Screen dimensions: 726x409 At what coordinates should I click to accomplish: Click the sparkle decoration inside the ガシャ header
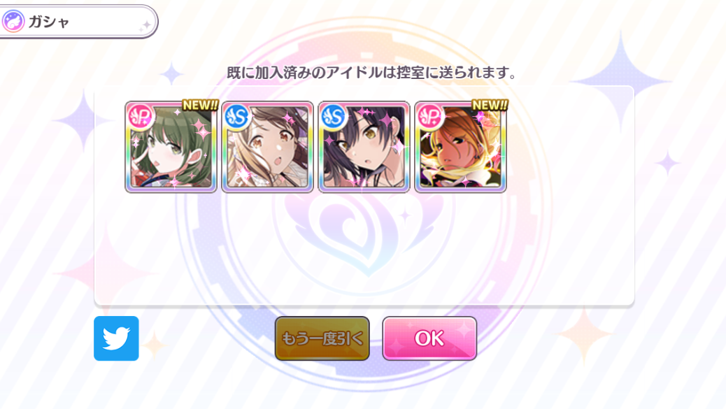click(x=146, y=25)
